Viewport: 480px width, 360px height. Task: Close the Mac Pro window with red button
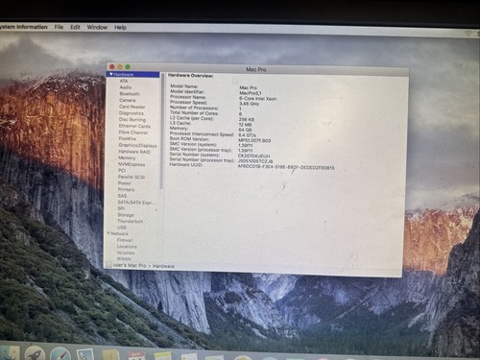pos(112,66)
